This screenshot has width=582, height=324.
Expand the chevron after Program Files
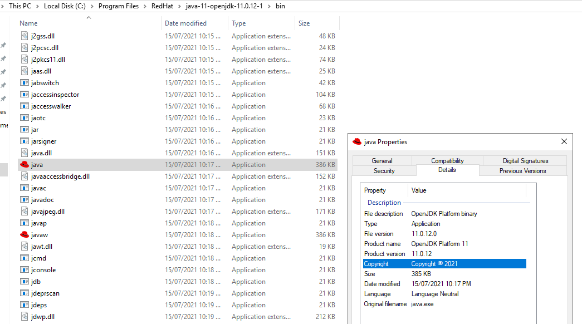click(145, 6)
